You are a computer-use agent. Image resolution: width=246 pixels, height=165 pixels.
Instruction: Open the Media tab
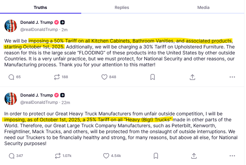(x=203, y=7)
